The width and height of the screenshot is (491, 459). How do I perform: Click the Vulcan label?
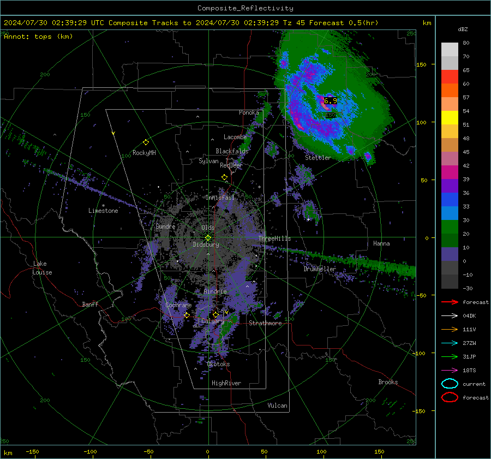coord(277,406)
